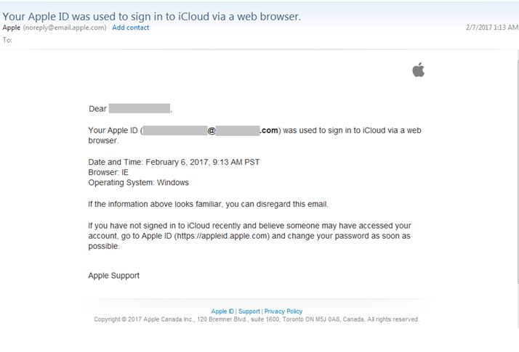Open the Privacy Policy footer link
The height and width of the screenshot is (352, 519).
point(283,311)
